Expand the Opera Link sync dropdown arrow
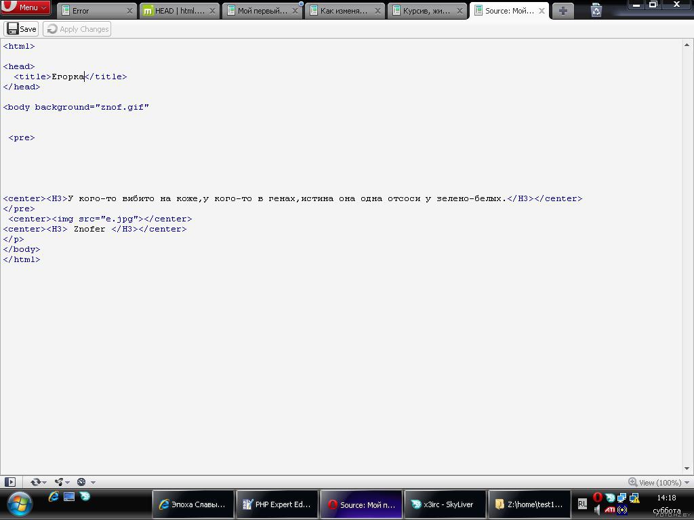694x520 pixels. pos(45,482)
